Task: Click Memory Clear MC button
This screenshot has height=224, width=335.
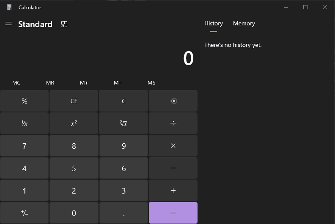Action: (x=16, y=83)
